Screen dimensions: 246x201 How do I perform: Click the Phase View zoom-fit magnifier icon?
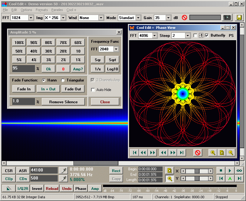(x=222, y=152)
